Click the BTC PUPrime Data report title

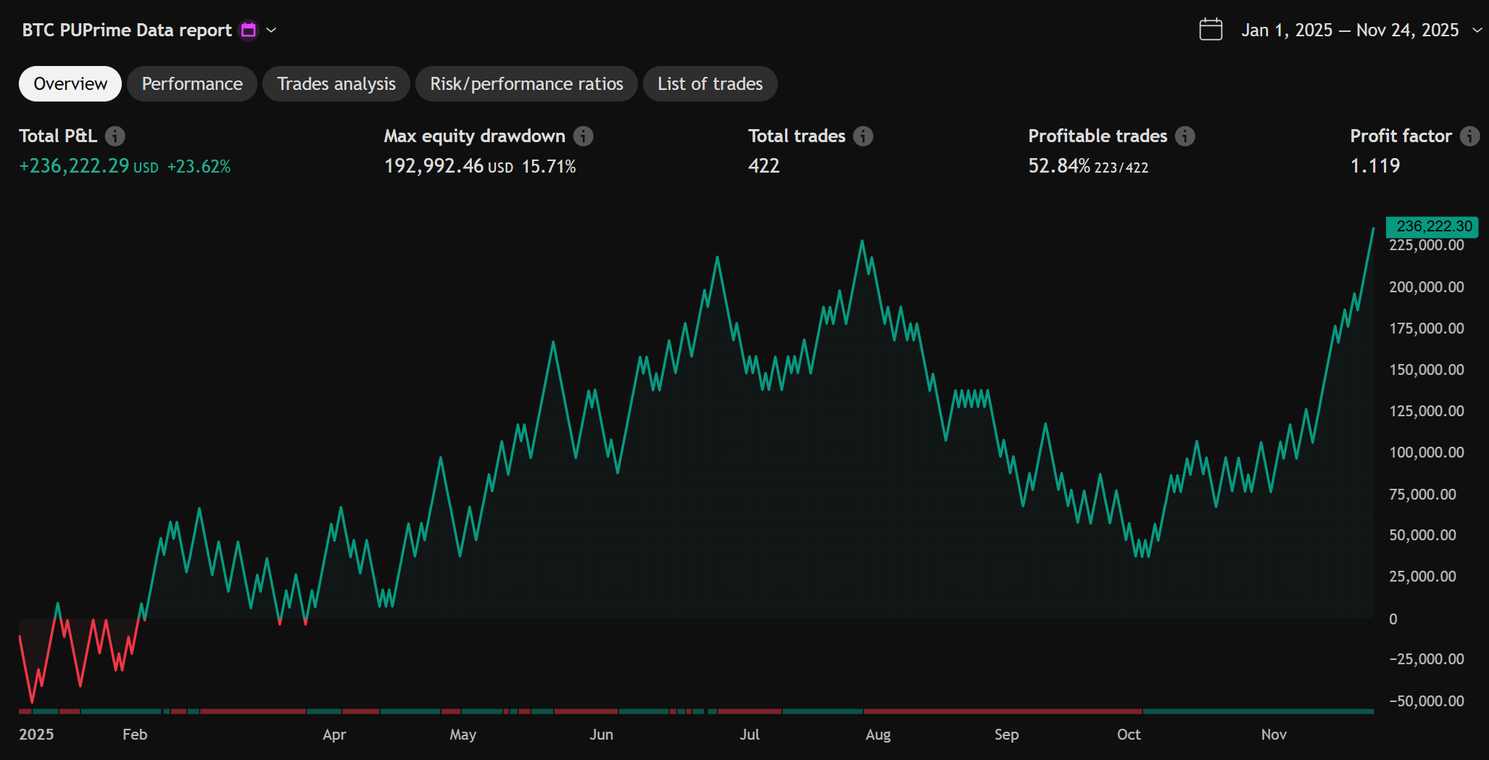point(127,30)
